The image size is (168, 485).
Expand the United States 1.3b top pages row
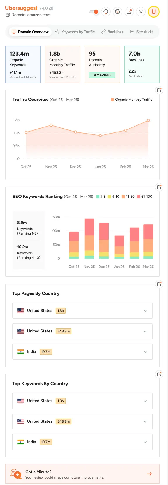pos(145,311)
